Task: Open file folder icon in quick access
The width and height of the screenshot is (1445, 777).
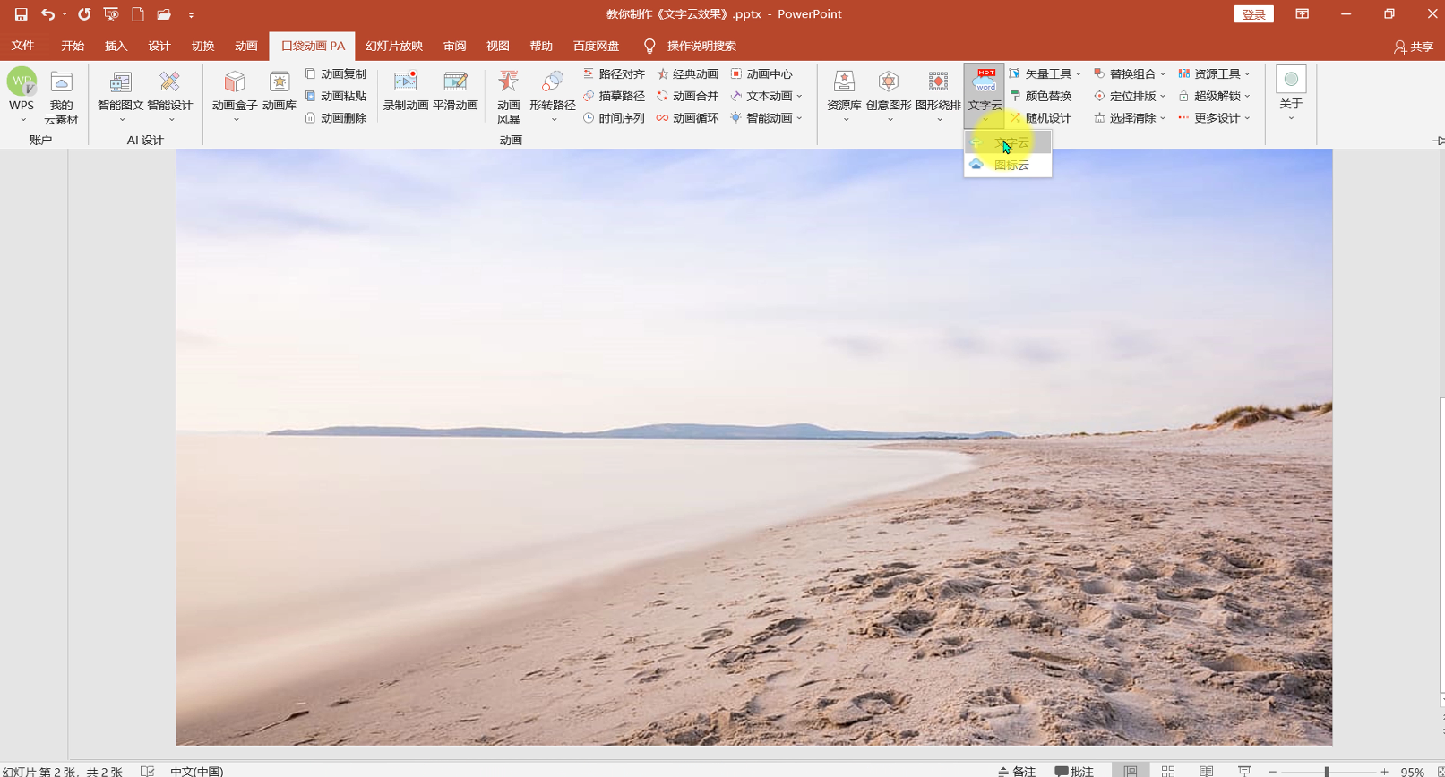Action: click(164, 14)
